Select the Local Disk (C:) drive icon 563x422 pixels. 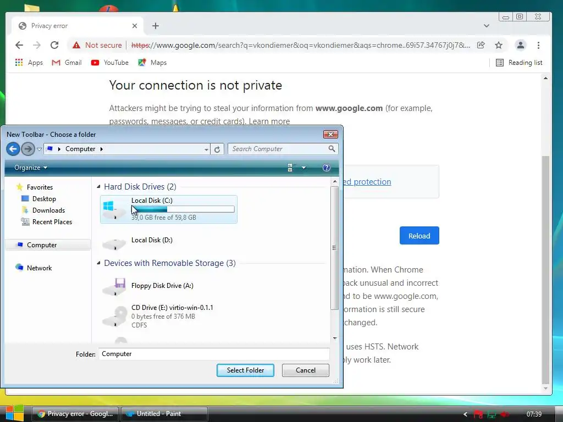(114, 210)
